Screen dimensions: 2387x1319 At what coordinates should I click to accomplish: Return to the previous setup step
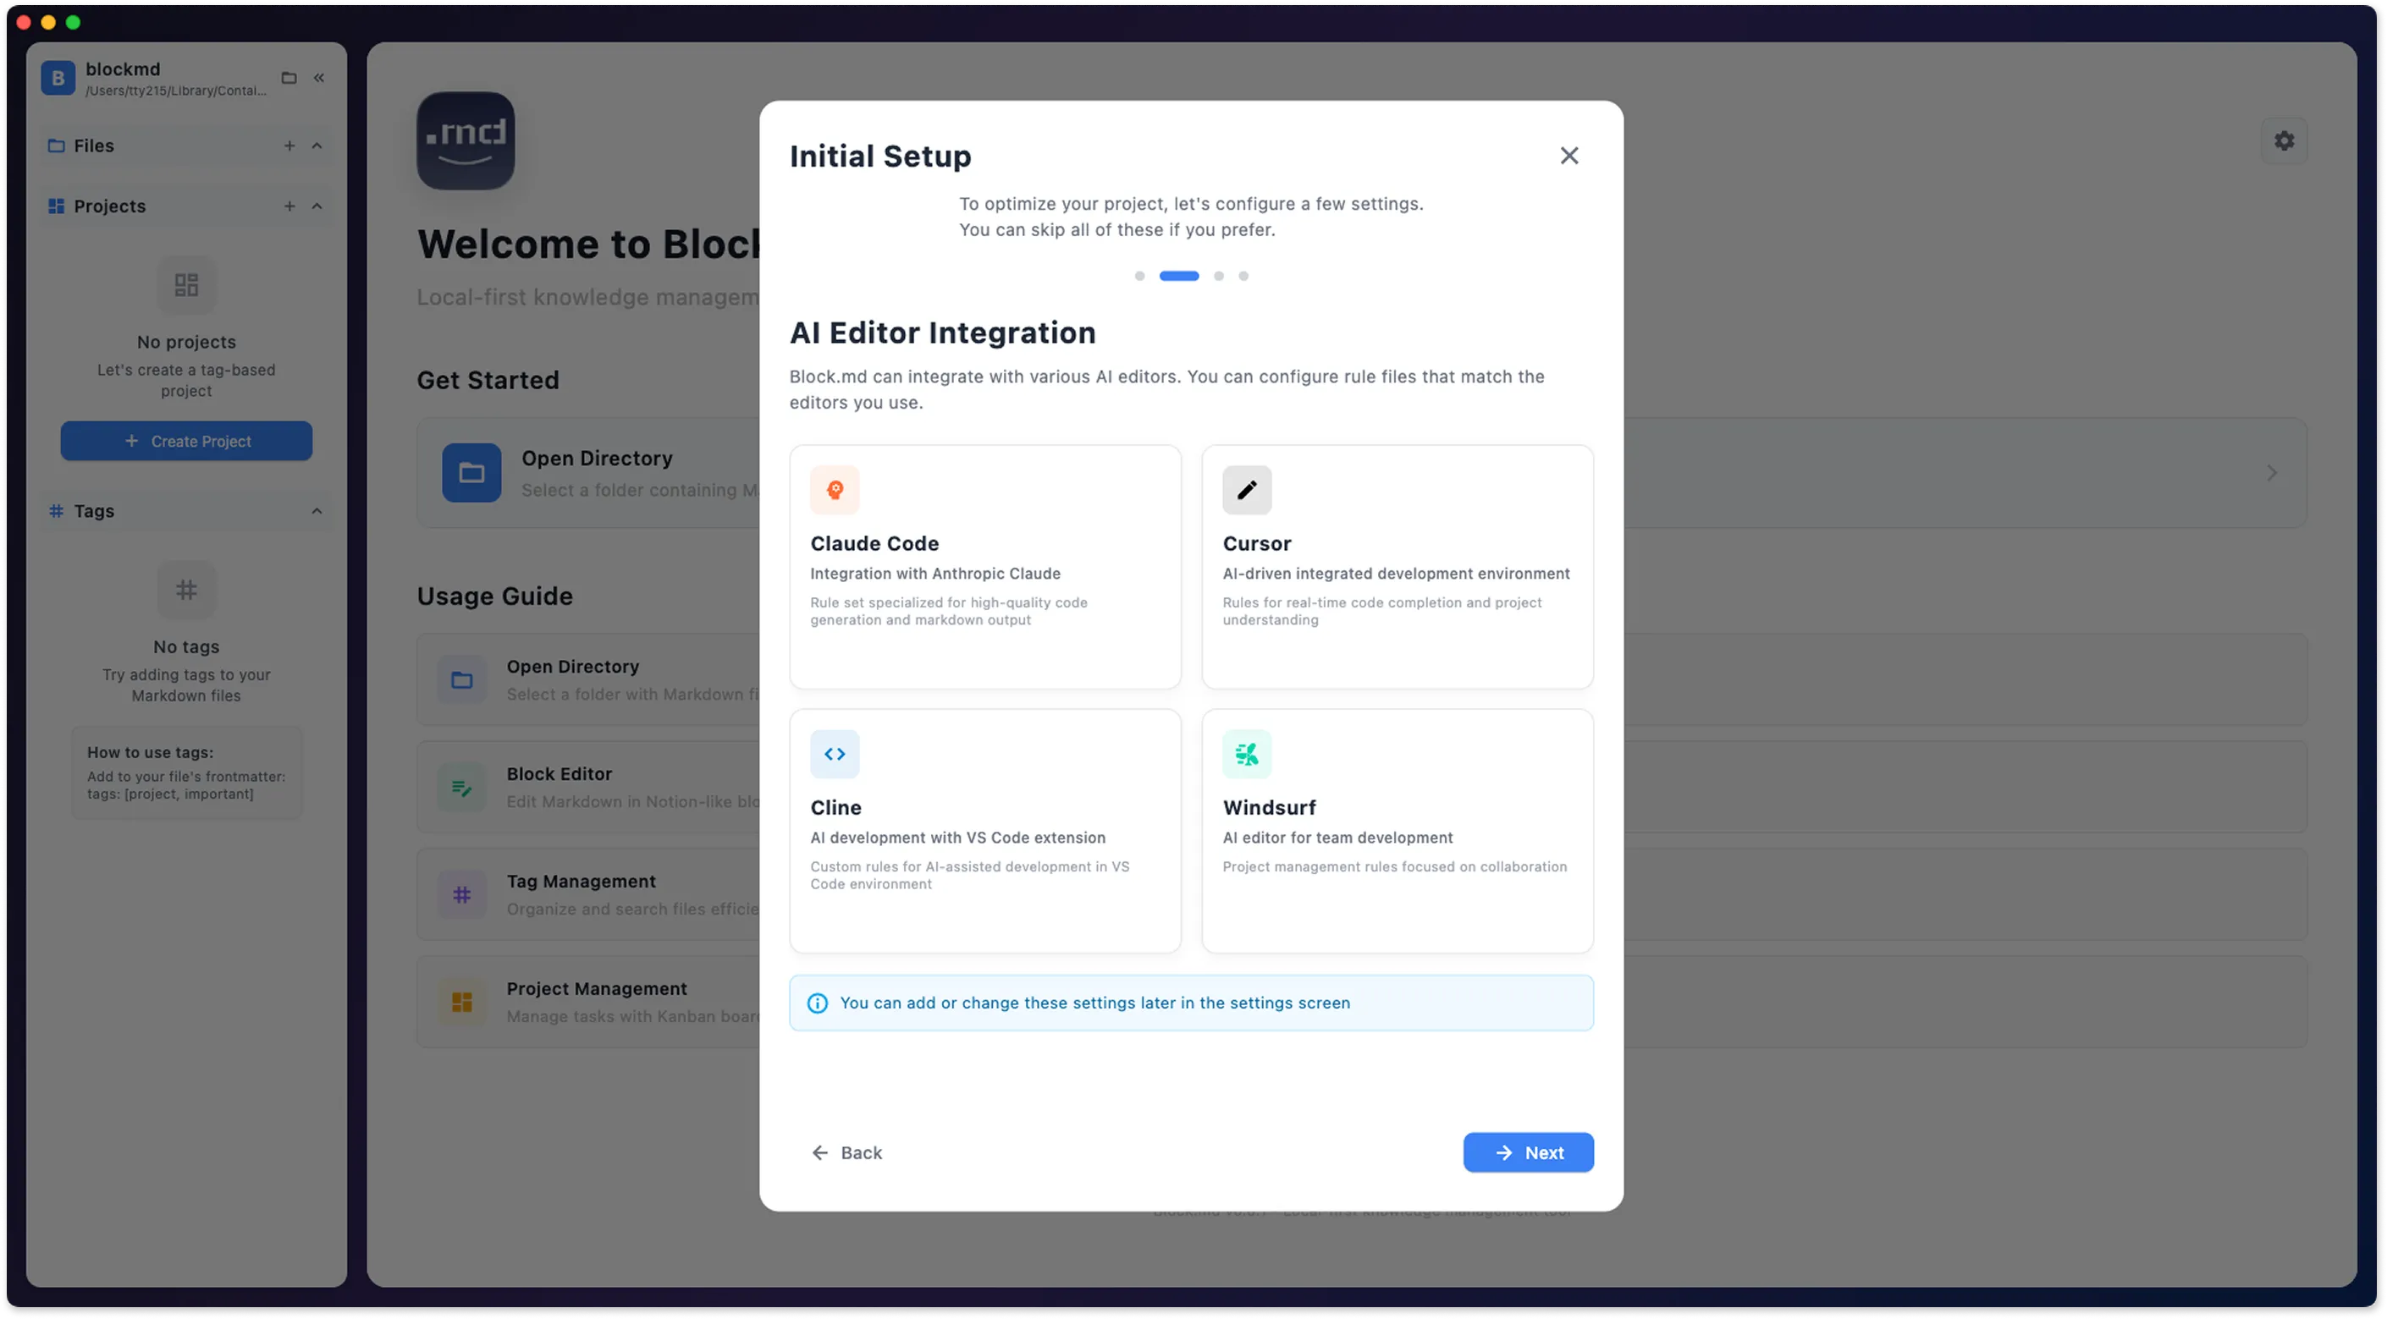click(847, 1152)
